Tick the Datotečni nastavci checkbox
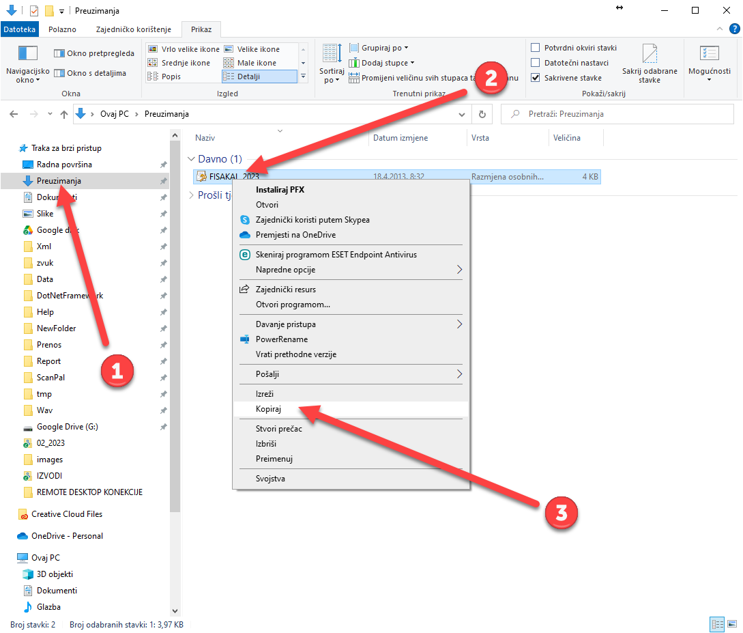This screenshot has height=633, width=743. (x=536, y=63)
